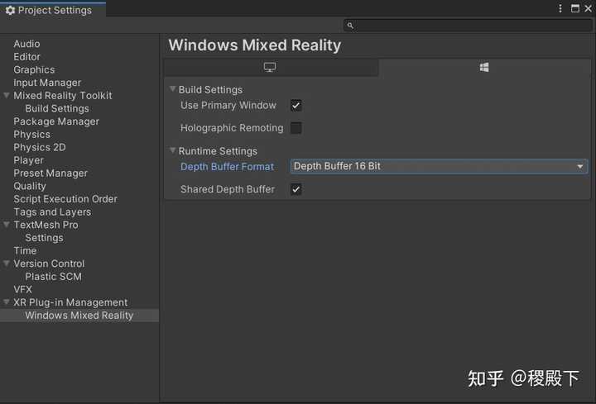Open the kebab options menu icon
This screenshot has height=404, width=596.
point(560,8)
